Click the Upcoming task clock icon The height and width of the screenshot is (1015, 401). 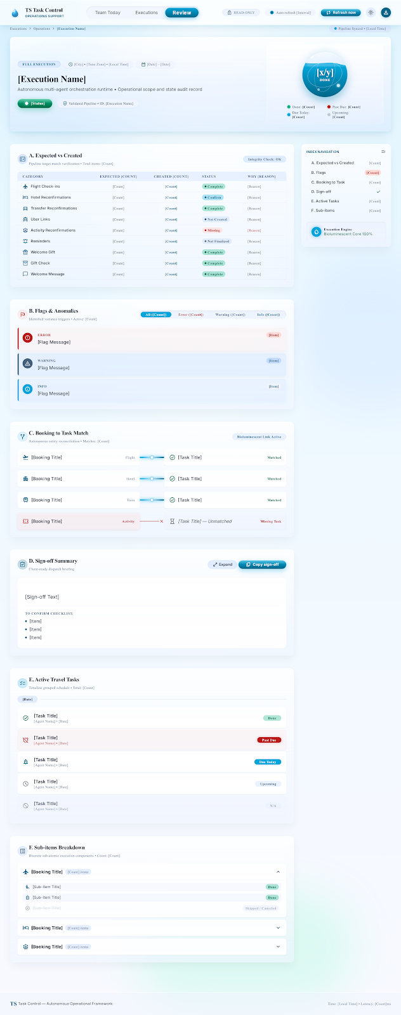click(x=25, y=784)
